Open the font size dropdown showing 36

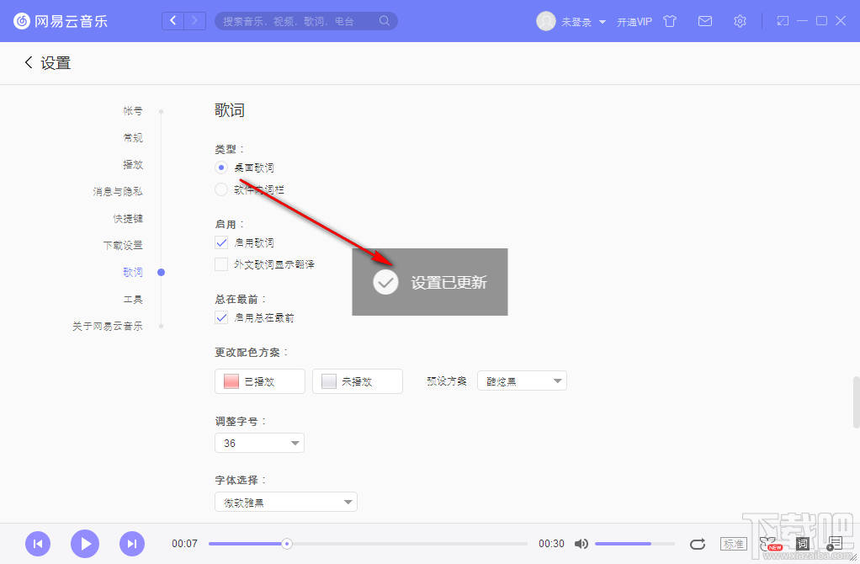pos(259,442)
